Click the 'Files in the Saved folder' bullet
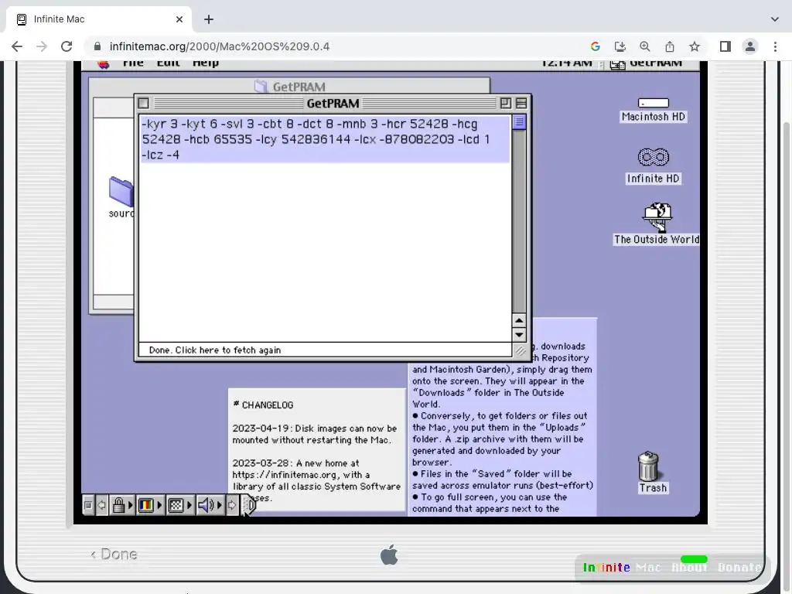This screenshot has width=792, height=594. tap(503, 480)
